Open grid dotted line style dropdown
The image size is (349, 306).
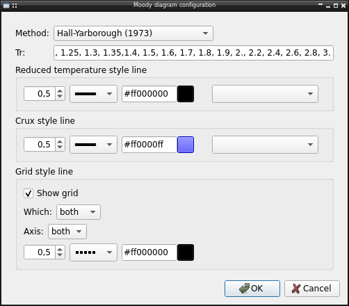(x=93, y=252)
